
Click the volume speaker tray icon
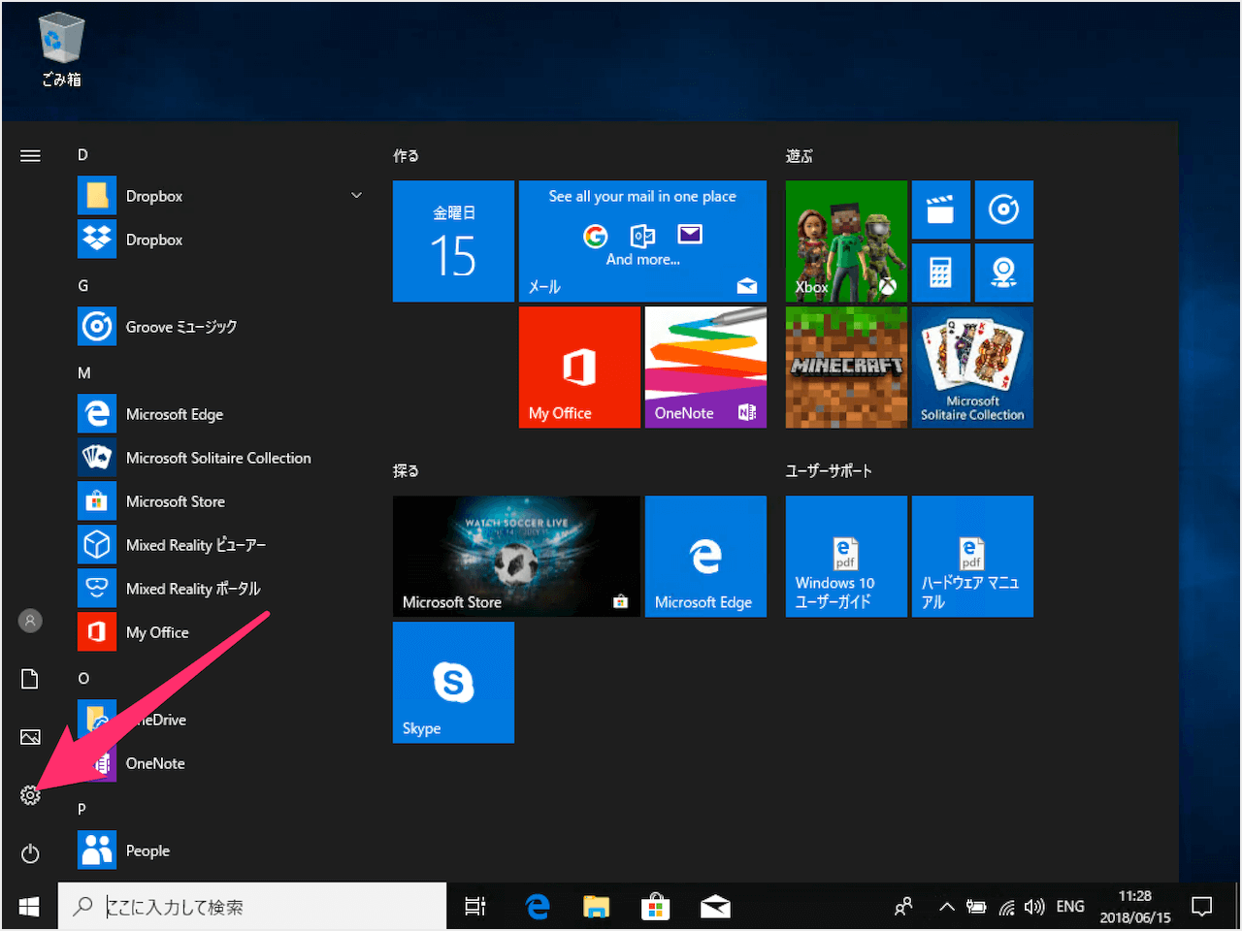(1034, 907)
